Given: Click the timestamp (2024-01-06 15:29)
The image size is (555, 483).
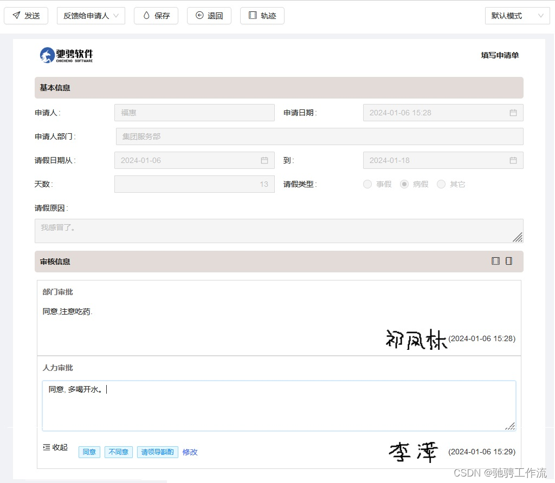Looking at the screenshot, I should [x=482, y=452].
